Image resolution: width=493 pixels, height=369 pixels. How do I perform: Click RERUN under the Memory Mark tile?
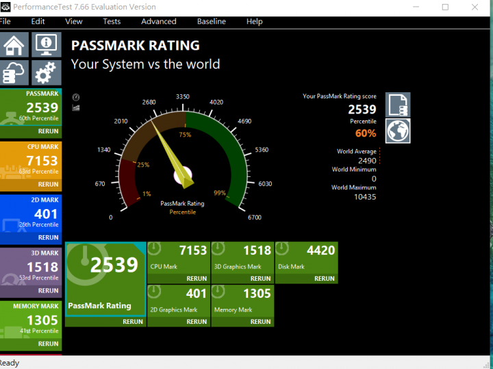click(x=260, y=322)
